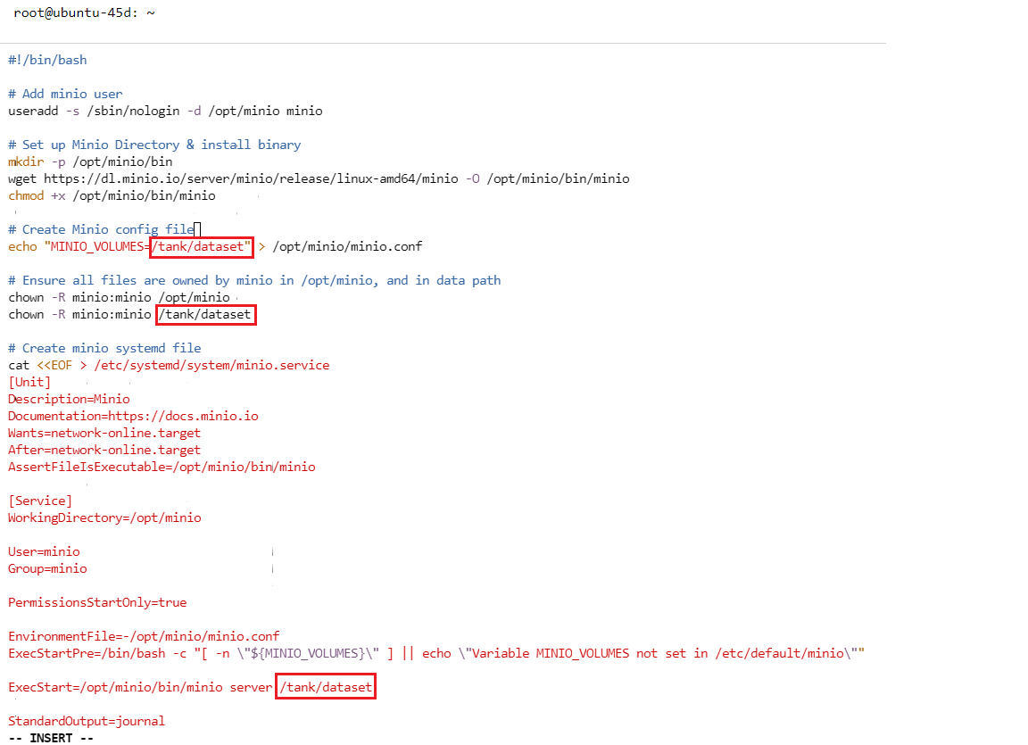Click '/etc/default/minio' in the ExecStartPre line
This screenshot has height=745, width=1028.
pyautogui.click(x=780, y=653)
